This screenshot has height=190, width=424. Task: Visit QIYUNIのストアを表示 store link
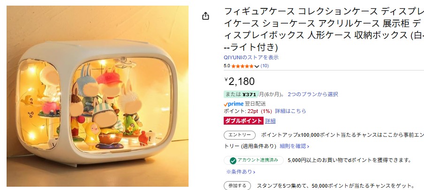point(251,57)
